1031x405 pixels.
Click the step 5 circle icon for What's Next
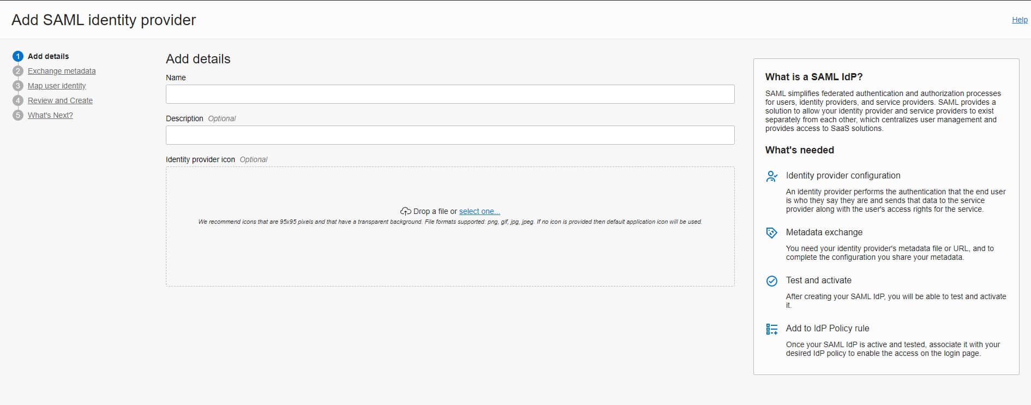[18, 115]
